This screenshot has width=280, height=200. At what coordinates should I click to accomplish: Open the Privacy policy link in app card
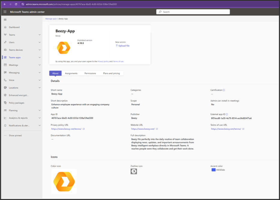[x=103, y=61]
